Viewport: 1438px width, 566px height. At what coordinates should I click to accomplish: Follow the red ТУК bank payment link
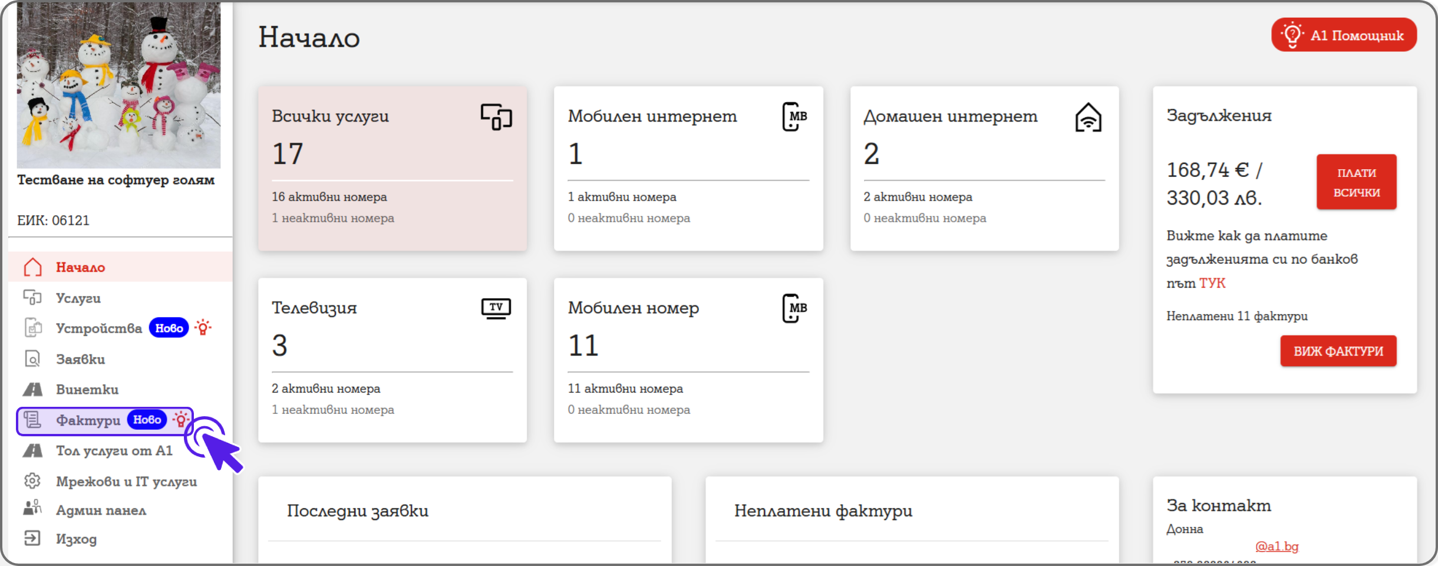(1212, 284)
